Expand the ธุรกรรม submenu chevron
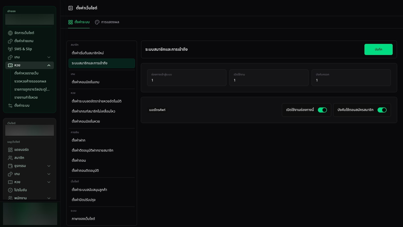Screen dimensions: 403x227 (x=49, y=166)
